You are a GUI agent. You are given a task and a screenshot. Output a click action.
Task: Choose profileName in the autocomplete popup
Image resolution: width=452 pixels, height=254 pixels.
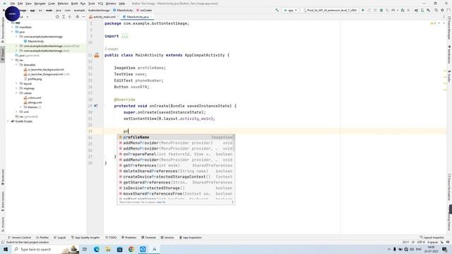click(x=176, y=138)
